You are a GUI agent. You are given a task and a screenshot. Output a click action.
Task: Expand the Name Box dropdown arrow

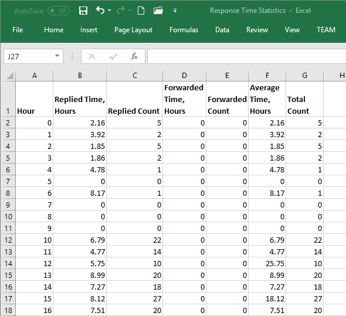(57, 56)
